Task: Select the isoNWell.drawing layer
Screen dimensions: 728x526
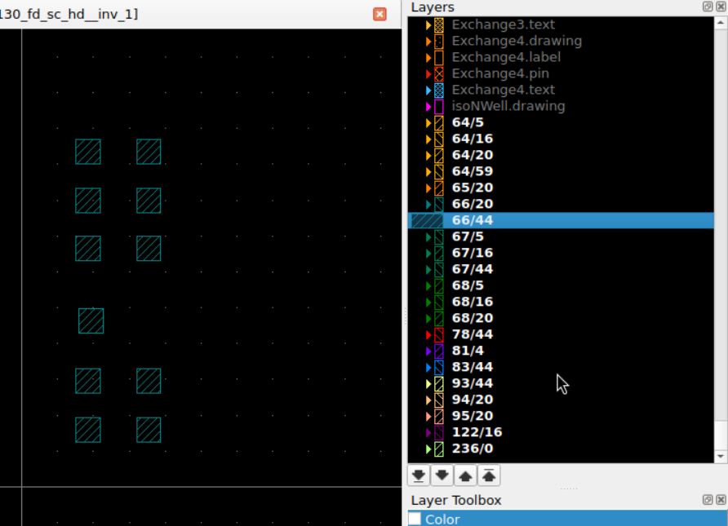Action: [x=508, y=106]
